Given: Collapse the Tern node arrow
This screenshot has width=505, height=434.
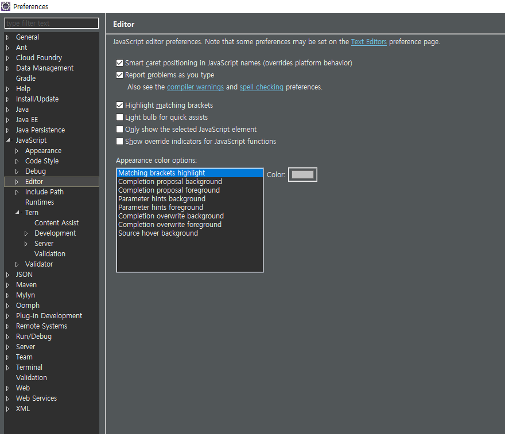Looking at the screenshot, I should [x=17, y=212].
